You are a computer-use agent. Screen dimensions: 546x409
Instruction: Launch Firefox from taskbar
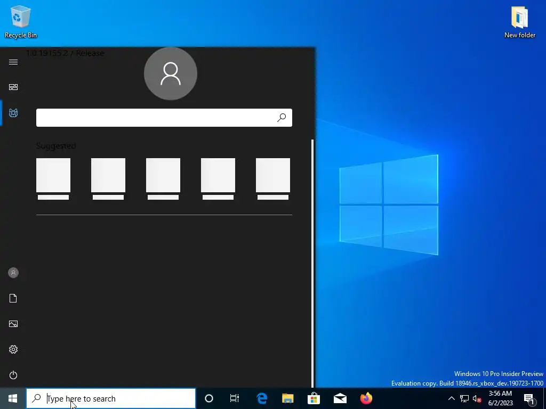[x=366, y=398]
